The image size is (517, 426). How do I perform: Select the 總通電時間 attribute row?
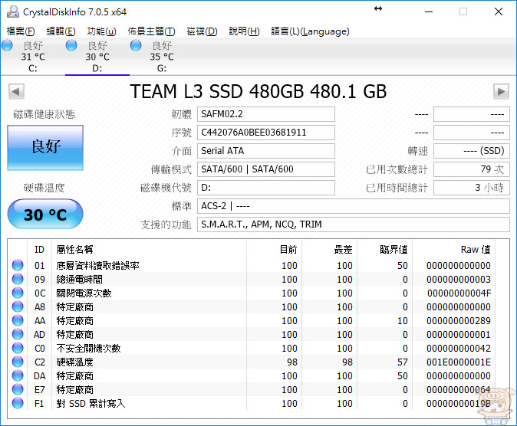[x=252, y=279]
